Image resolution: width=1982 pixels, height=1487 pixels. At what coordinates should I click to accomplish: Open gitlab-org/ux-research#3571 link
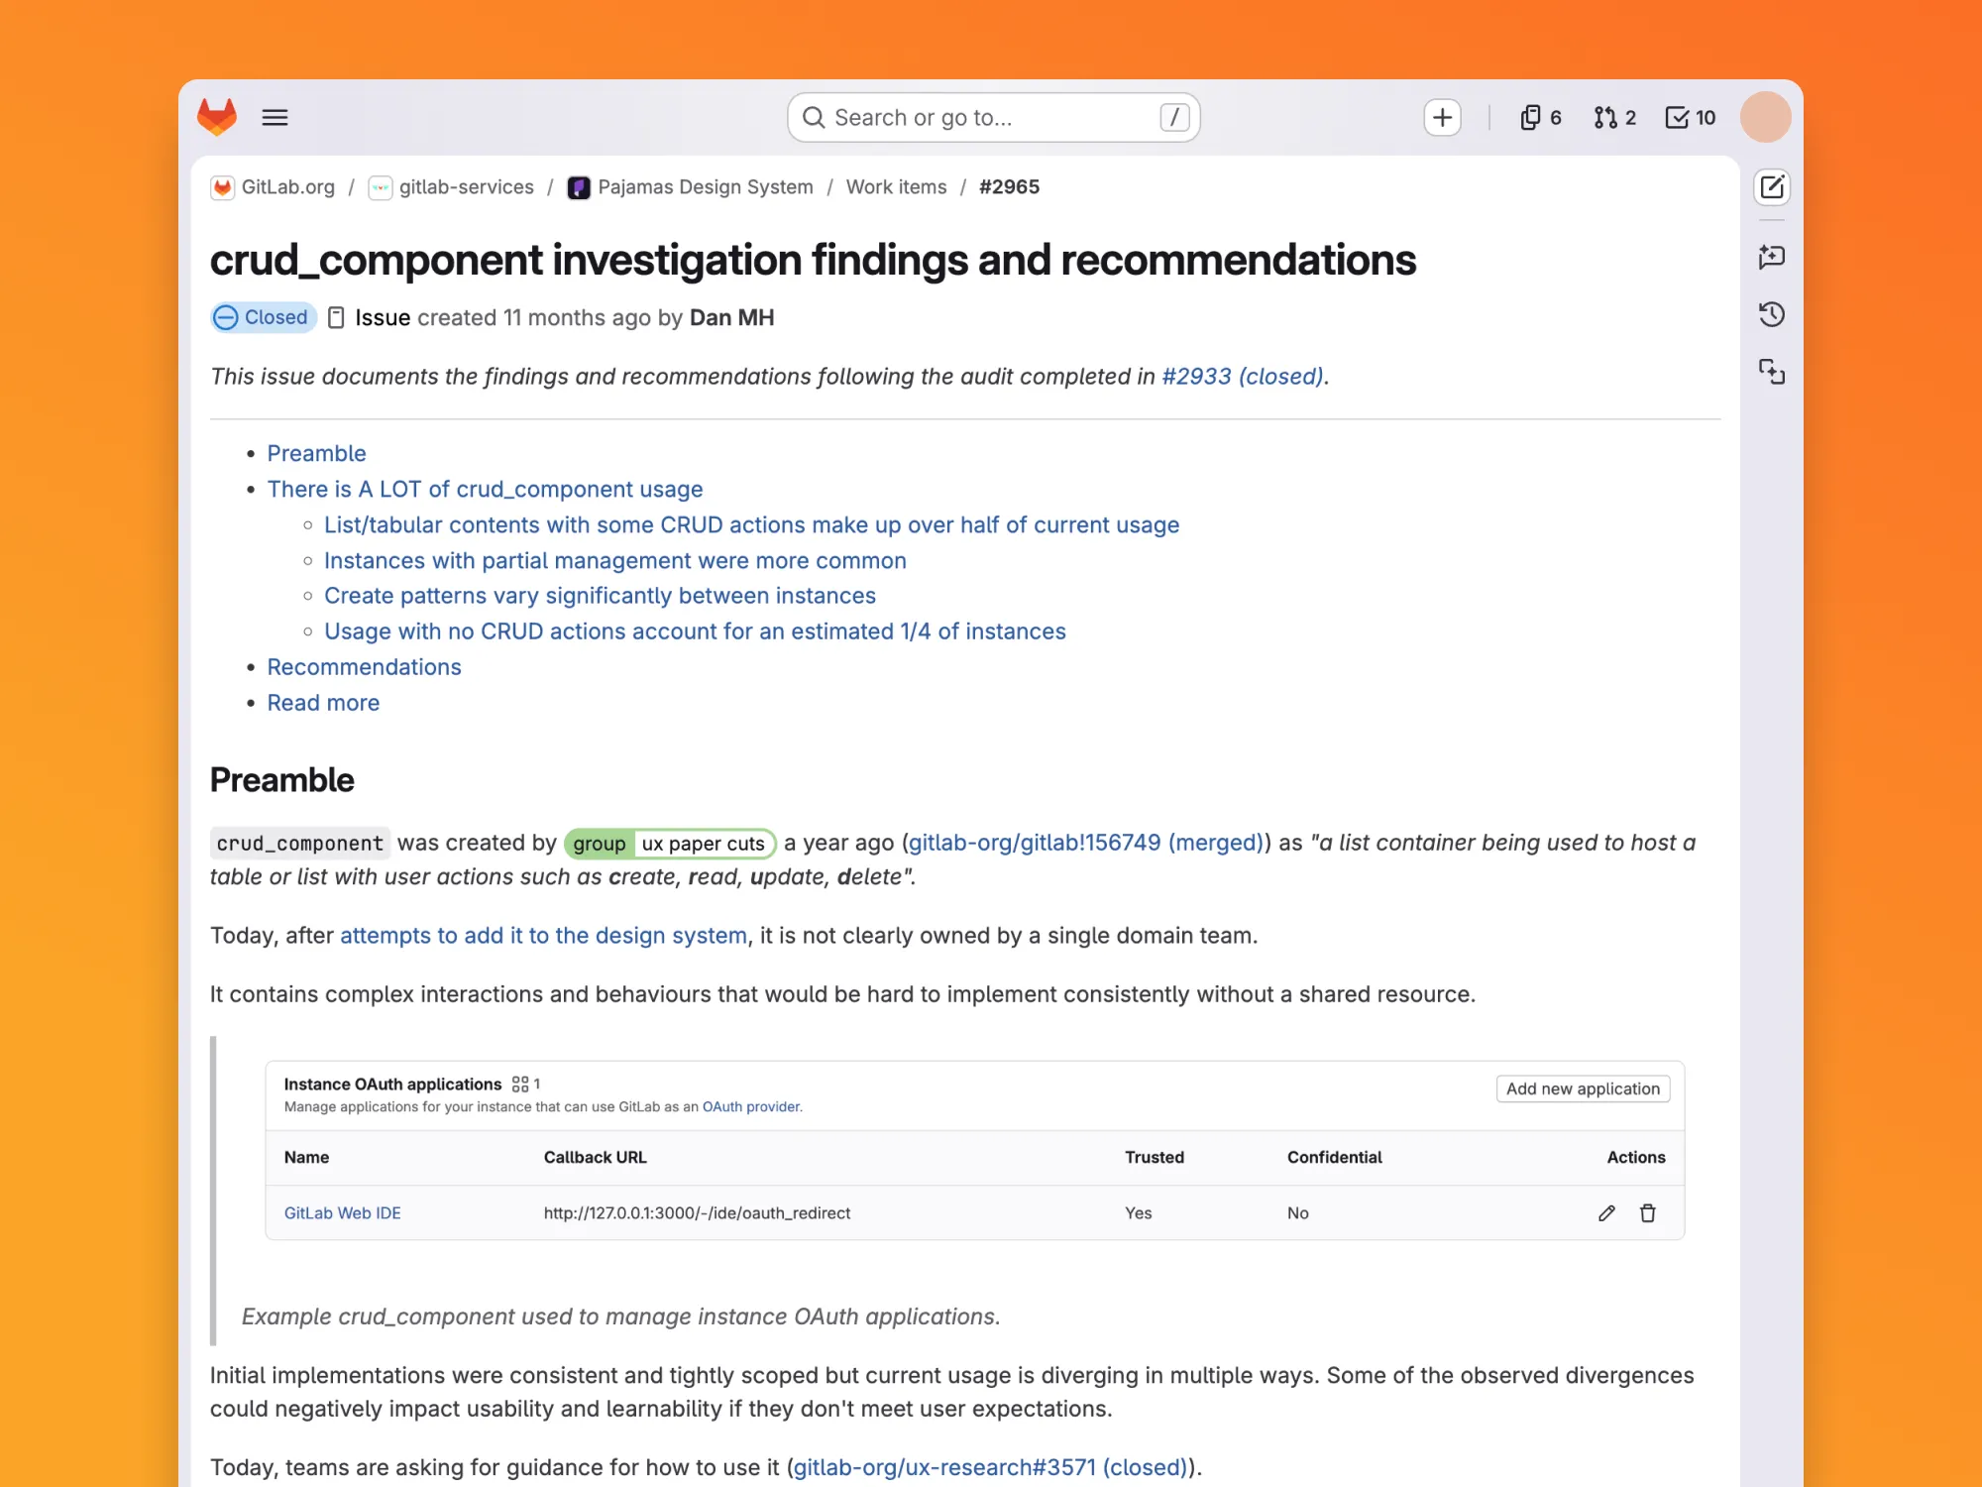[990, 1467]
